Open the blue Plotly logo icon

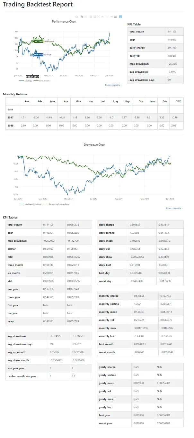pyautogui.click(x=120, y=17)
